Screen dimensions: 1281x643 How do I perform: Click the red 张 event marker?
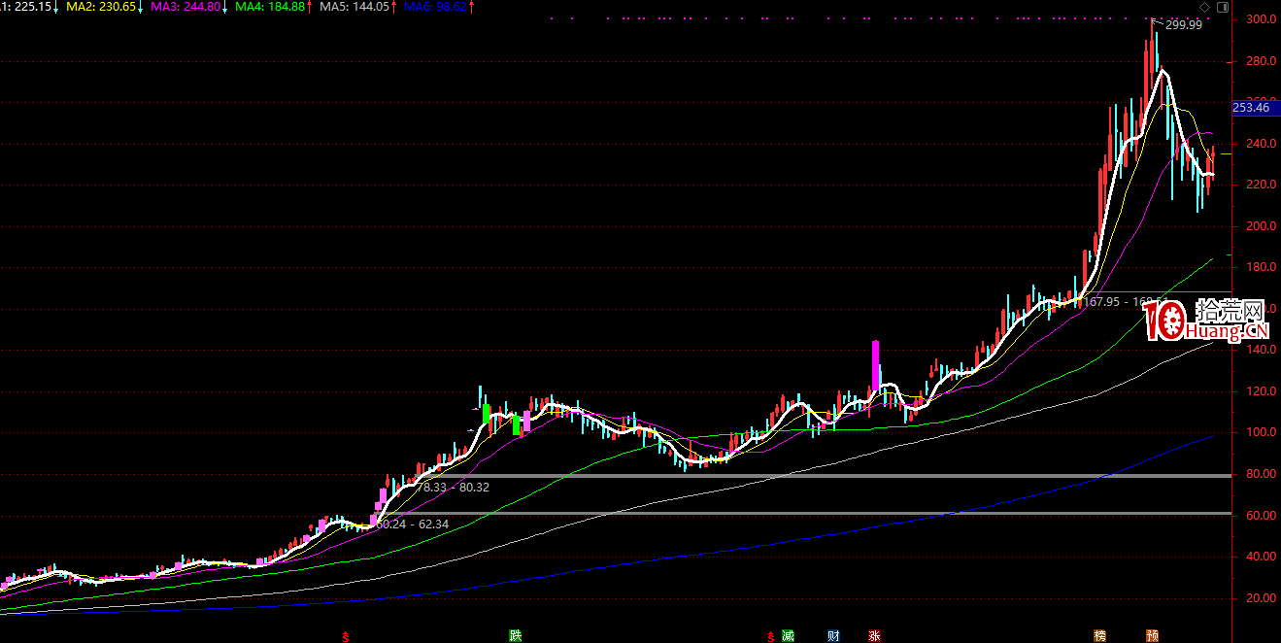[x=874, y=636]
